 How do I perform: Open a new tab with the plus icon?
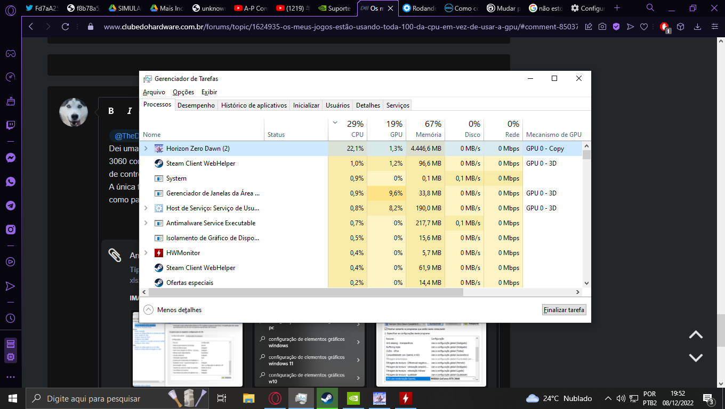pos(617,8)
